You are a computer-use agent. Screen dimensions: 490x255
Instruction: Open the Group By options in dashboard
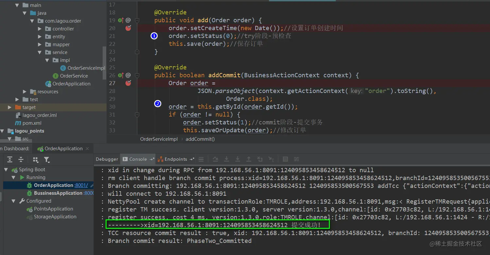(x=35, y=159)
